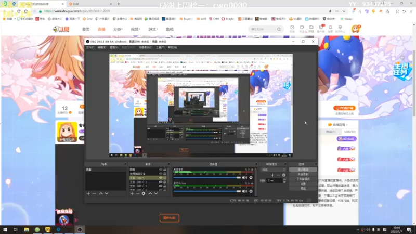
Task: Switch to OBS from the taskbar icon
Action: 80,230
